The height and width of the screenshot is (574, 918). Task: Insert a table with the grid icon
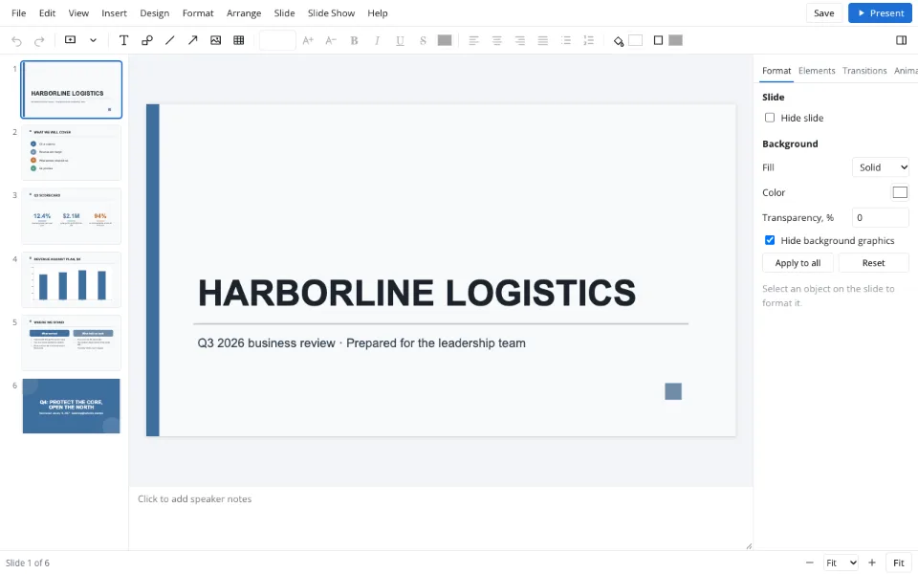tap(239, 40)
